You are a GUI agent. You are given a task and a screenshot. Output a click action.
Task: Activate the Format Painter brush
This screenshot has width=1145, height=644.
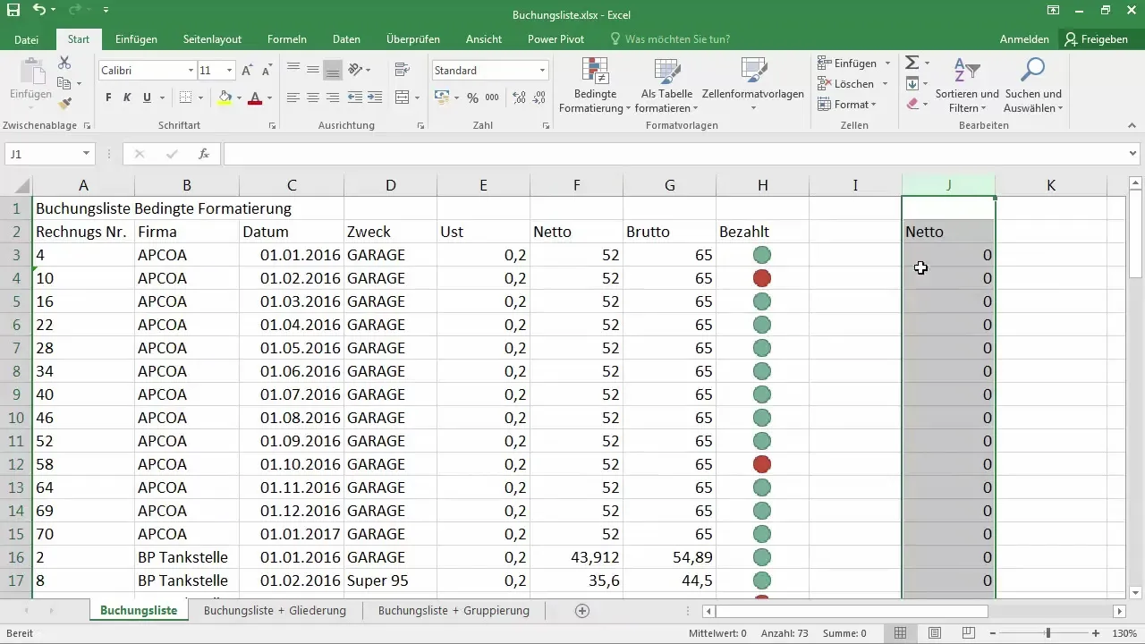[64, 104]
